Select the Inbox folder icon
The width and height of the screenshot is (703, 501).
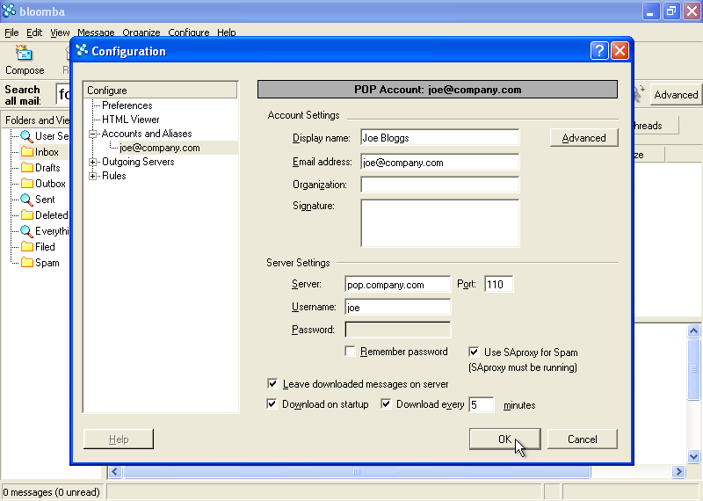pos(27,152)
